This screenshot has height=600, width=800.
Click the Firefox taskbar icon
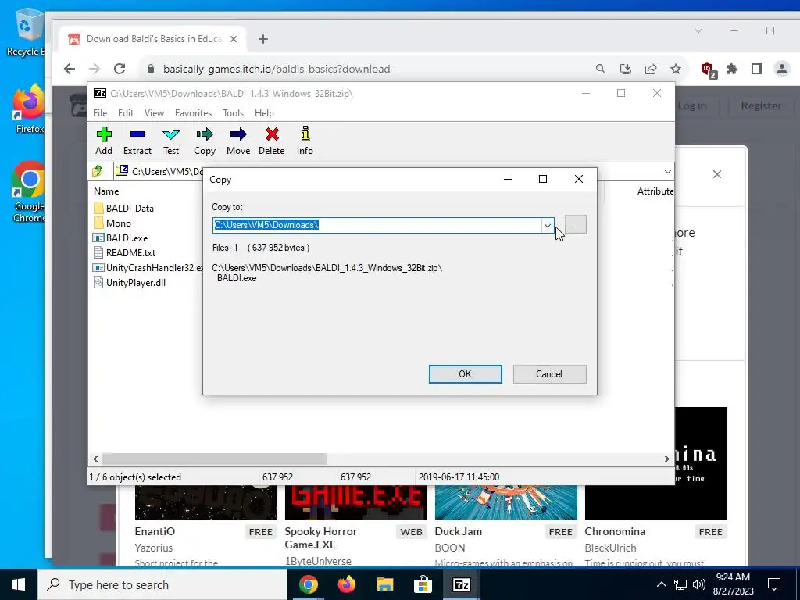[346, 584]
